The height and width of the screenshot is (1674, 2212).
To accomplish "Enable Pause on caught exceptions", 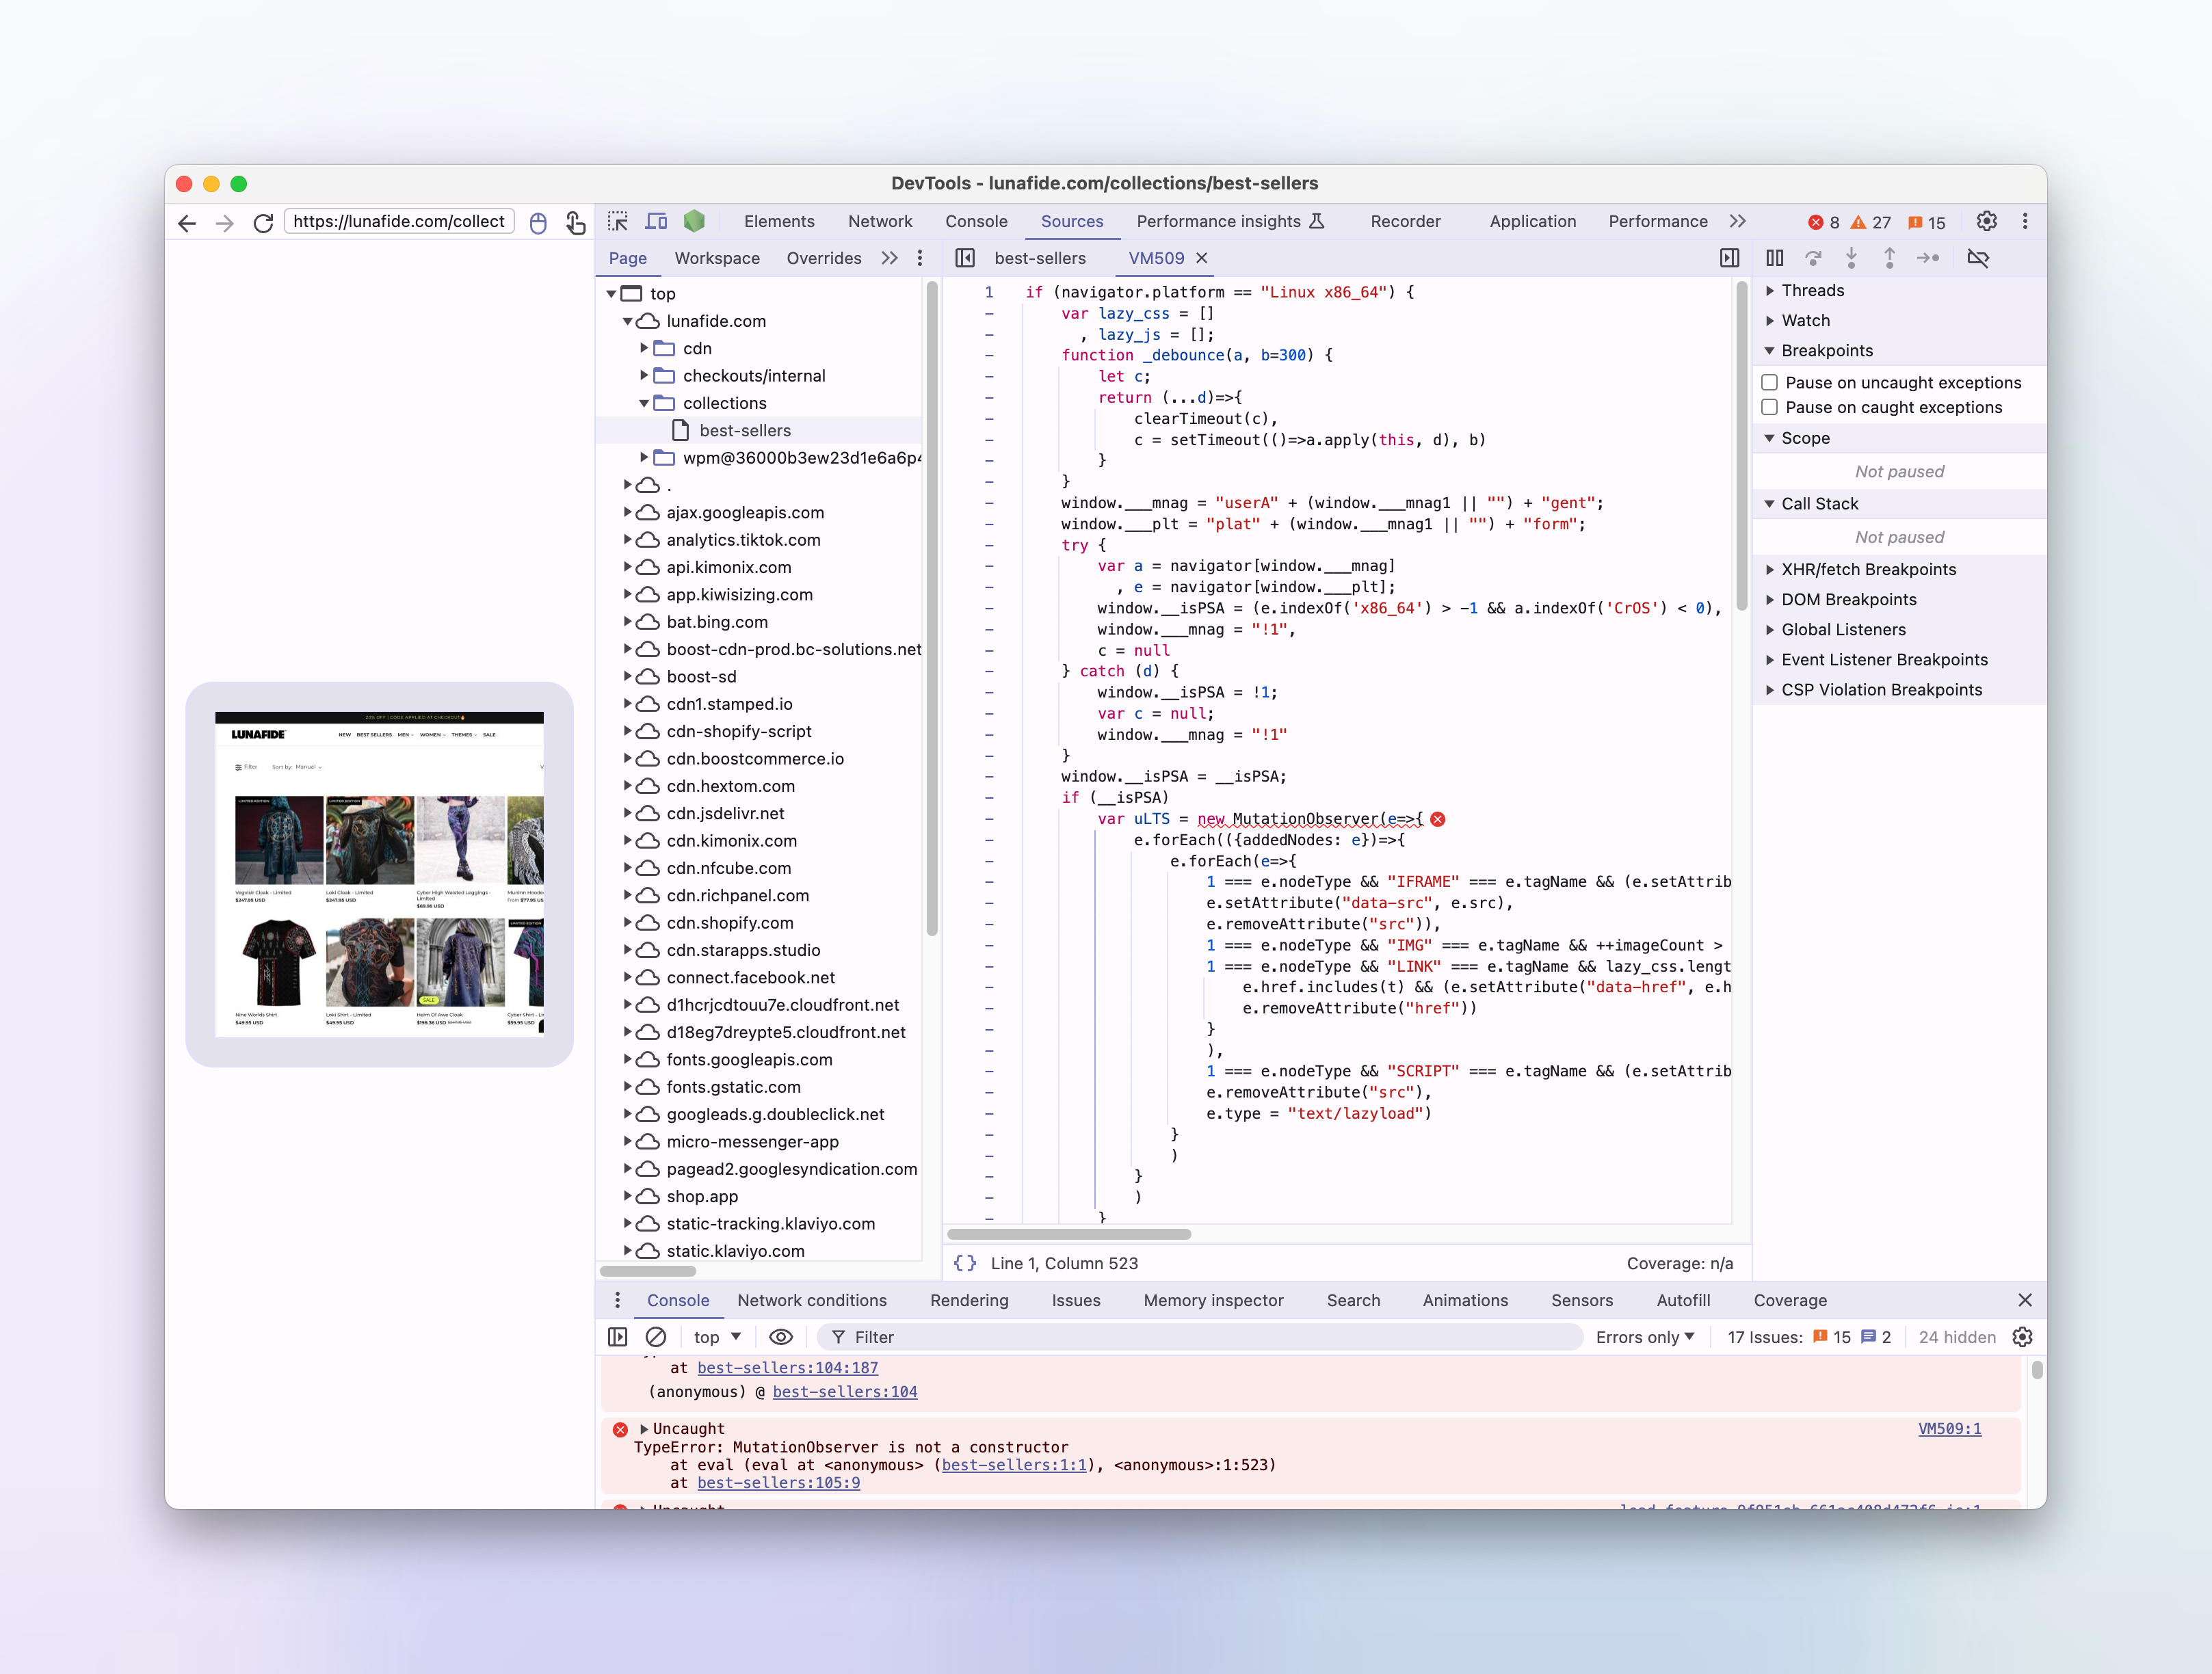I will [1770, 407].
